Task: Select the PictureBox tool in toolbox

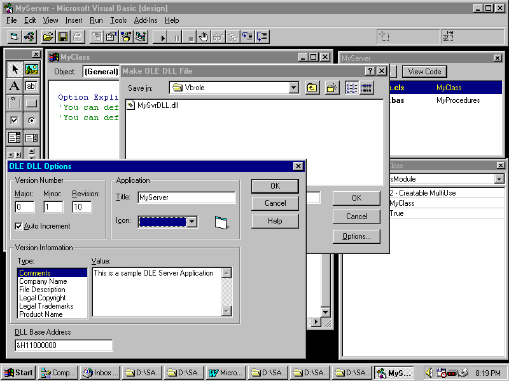Action: pos(31,69)
